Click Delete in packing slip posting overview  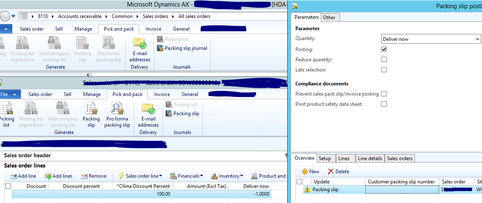pyautogui.click(x=338, y=172)
